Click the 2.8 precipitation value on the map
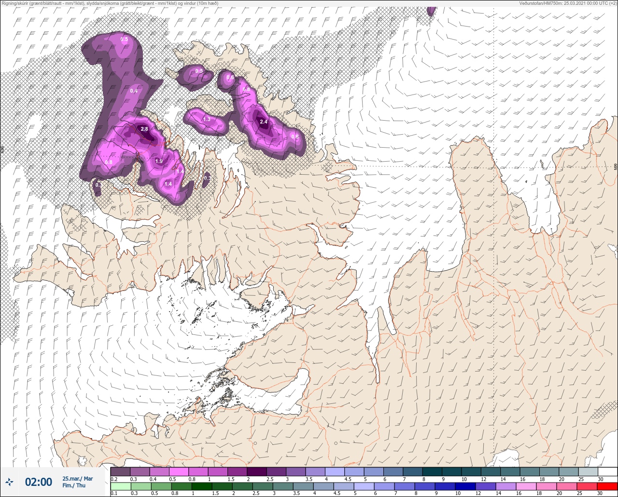The height and width of the screenshot is (497, 618). [x=144, y=129]
